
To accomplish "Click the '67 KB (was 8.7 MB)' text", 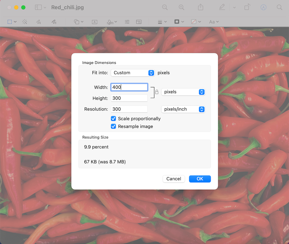I will 105,162.
